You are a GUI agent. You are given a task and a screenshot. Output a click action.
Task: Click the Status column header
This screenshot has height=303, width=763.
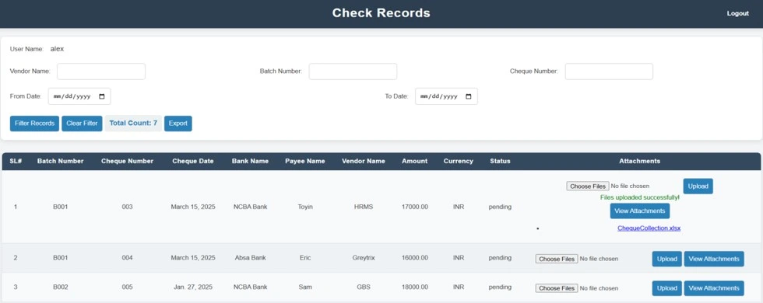click(500, 162)
